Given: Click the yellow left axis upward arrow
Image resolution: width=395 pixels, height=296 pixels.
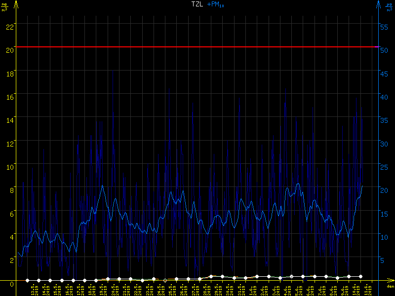Looking at the screenshot, I should [x=16, y=5].
